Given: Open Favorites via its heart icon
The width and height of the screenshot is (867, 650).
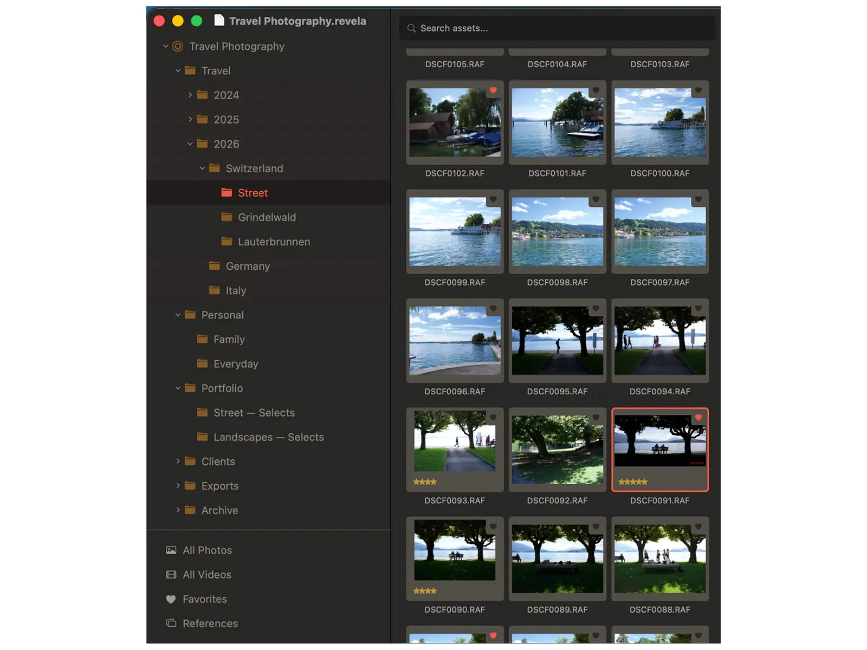Looking at the screenshot, I should (x=171, y=599).
